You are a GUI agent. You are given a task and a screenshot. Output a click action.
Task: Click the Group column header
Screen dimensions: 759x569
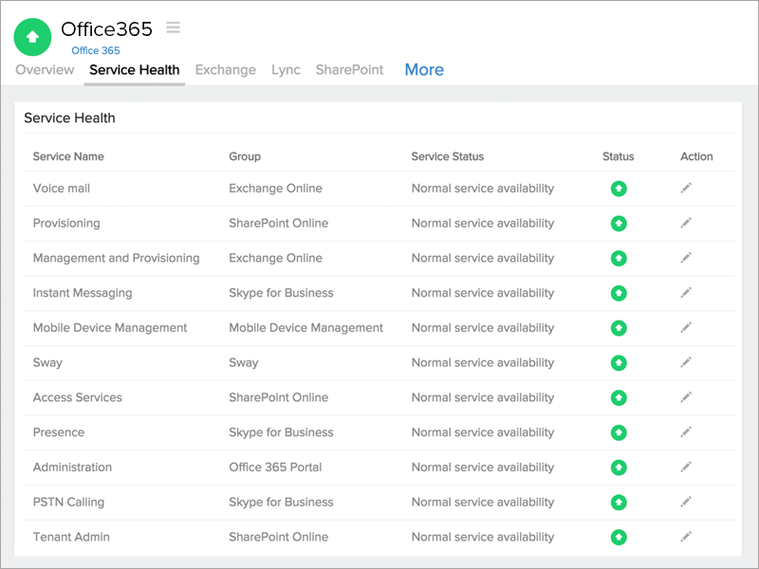245,156
